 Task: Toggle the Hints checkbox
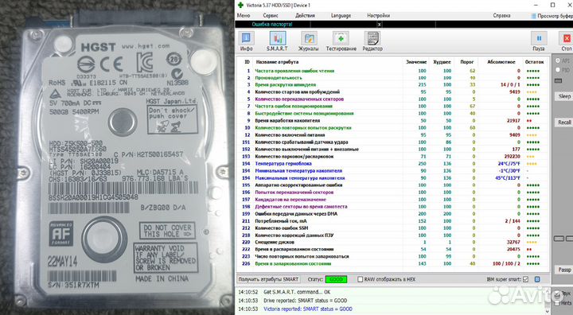click(557, 303)
